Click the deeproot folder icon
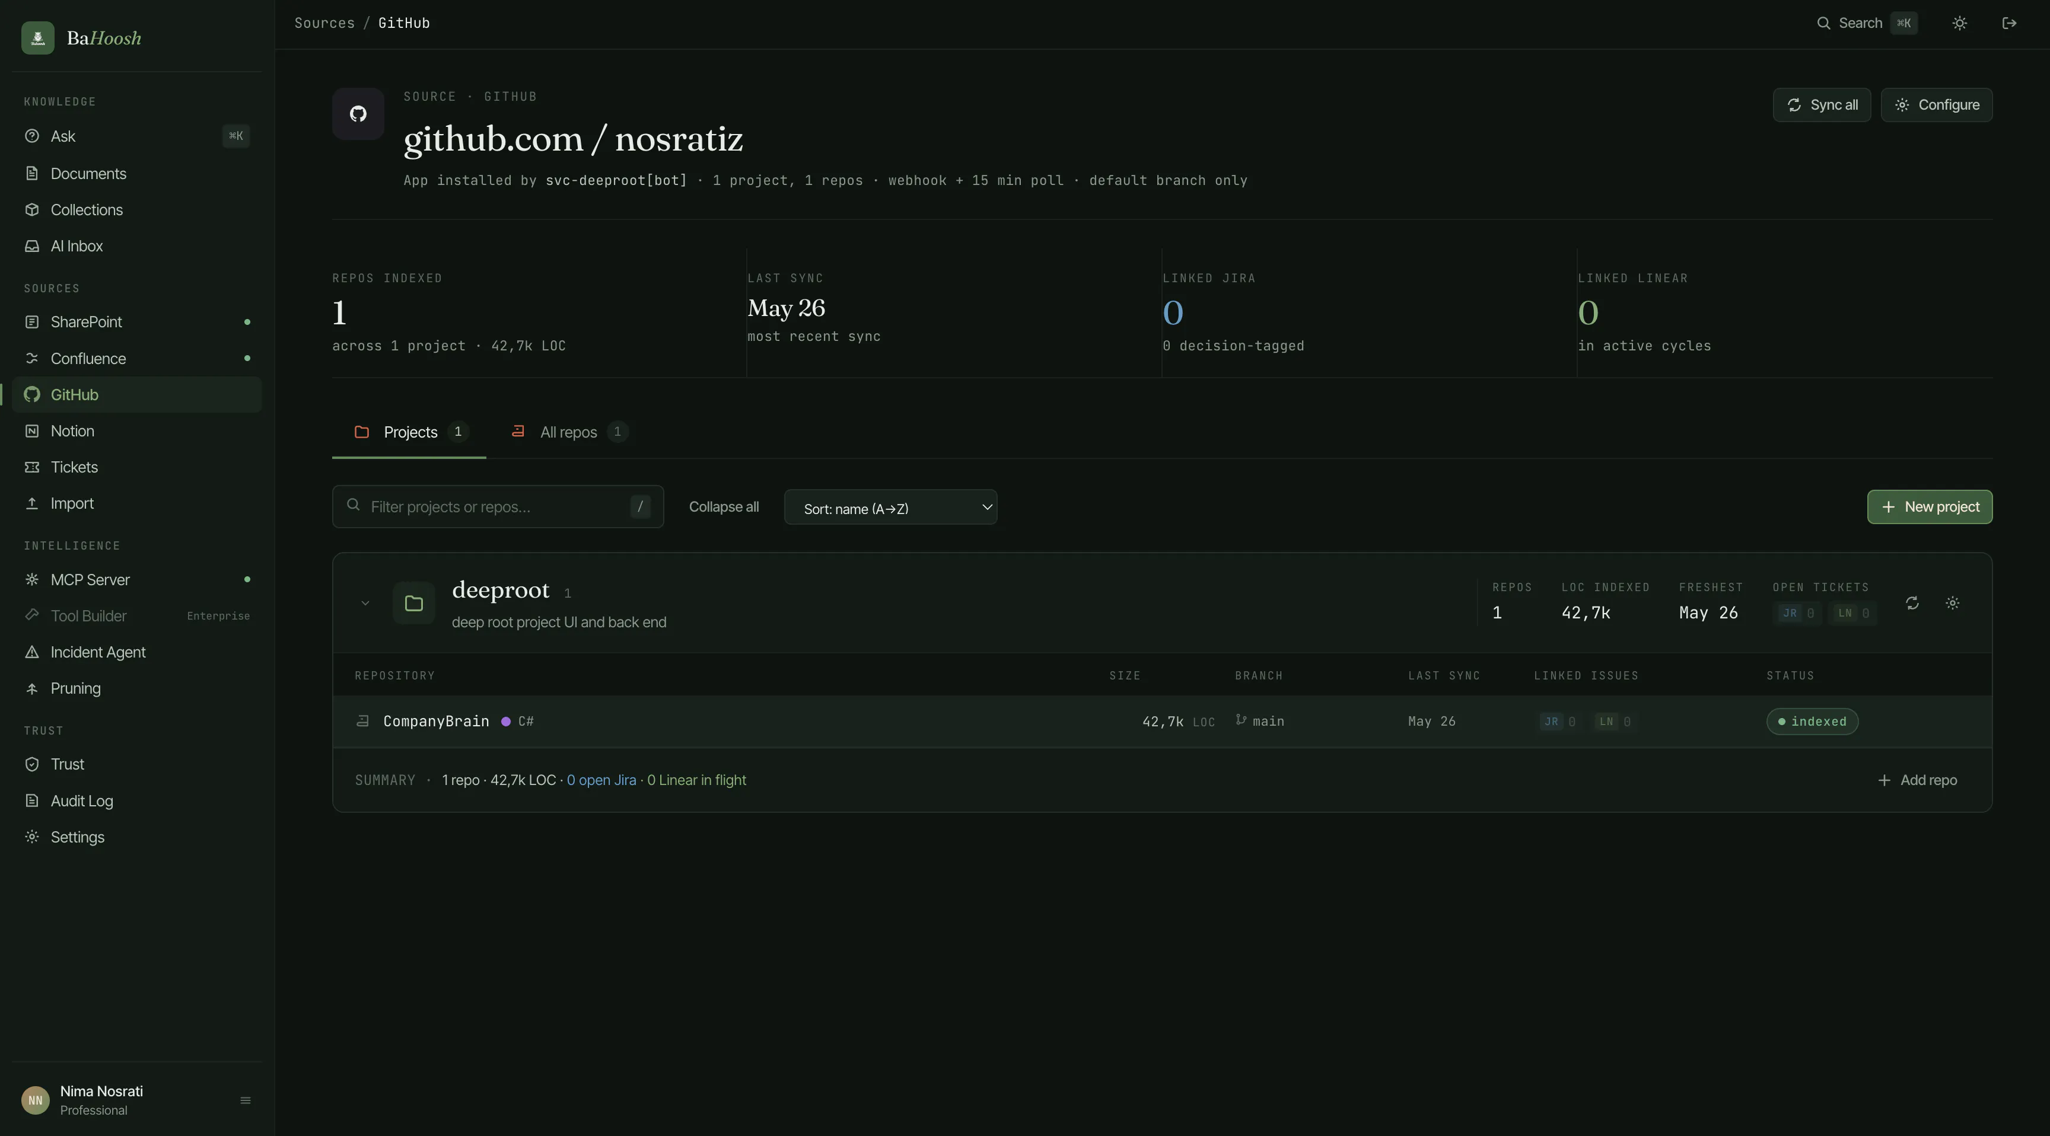This screenshot has width=2050, height=1136. (414, 603)
